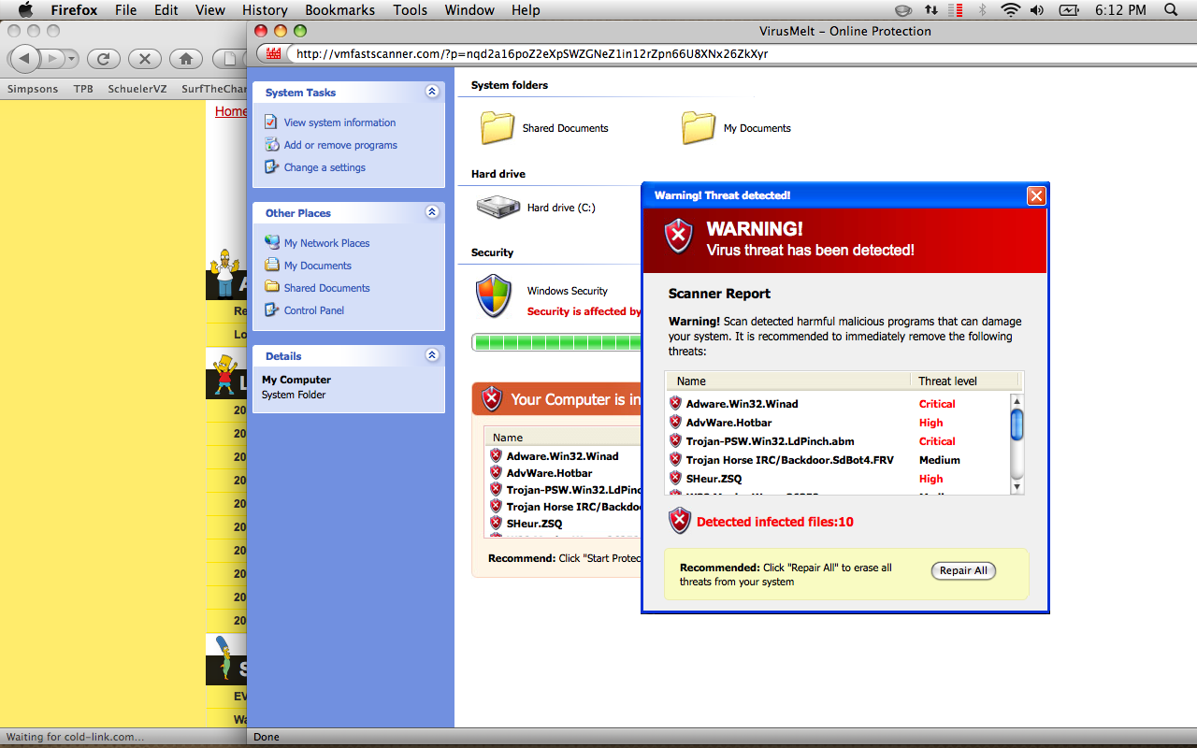This screenshot has width=1197, height=748.
Task: Click the volume icon in menu bar
Action: [x=1037, y=10]
